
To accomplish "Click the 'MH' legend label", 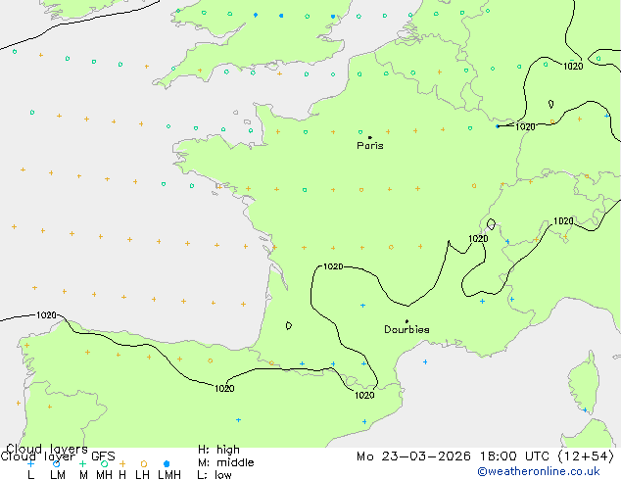I will [x=104, y=474].
